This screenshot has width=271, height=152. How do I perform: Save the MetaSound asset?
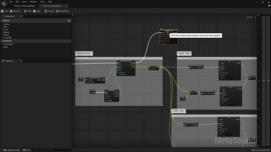coord(5,11)
